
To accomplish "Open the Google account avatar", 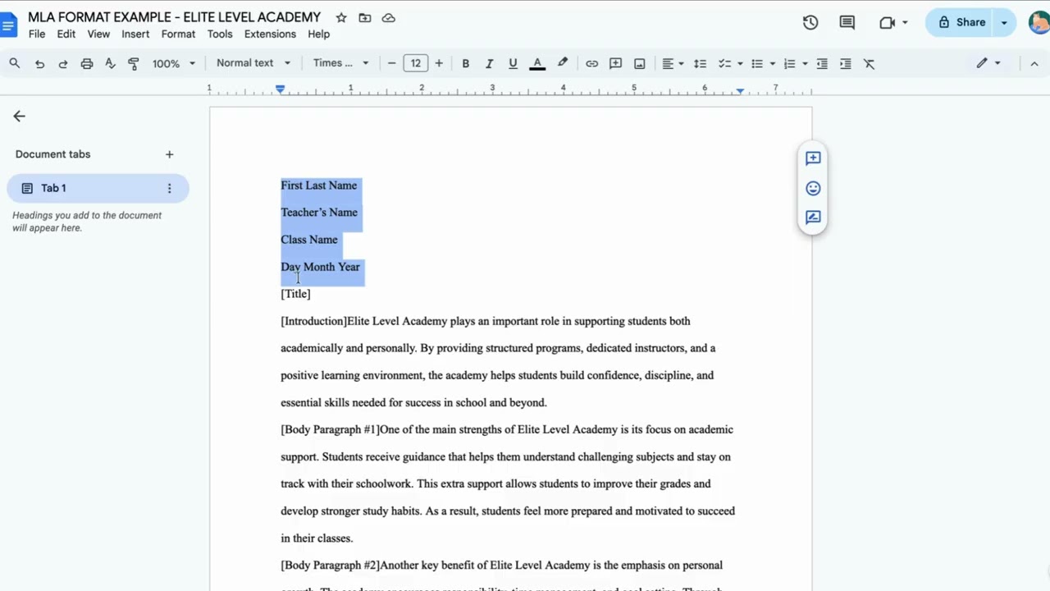I will point(1040,22).
